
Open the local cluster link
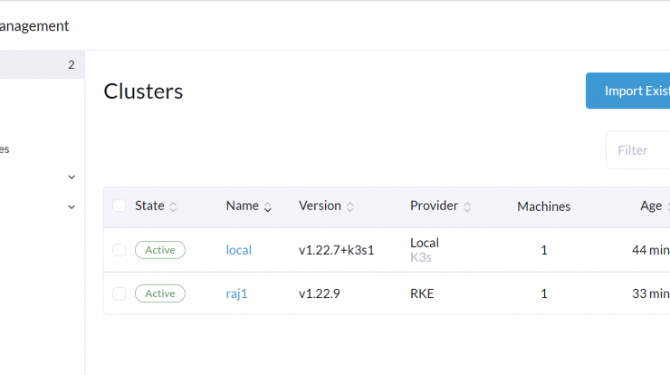point(238,250)
